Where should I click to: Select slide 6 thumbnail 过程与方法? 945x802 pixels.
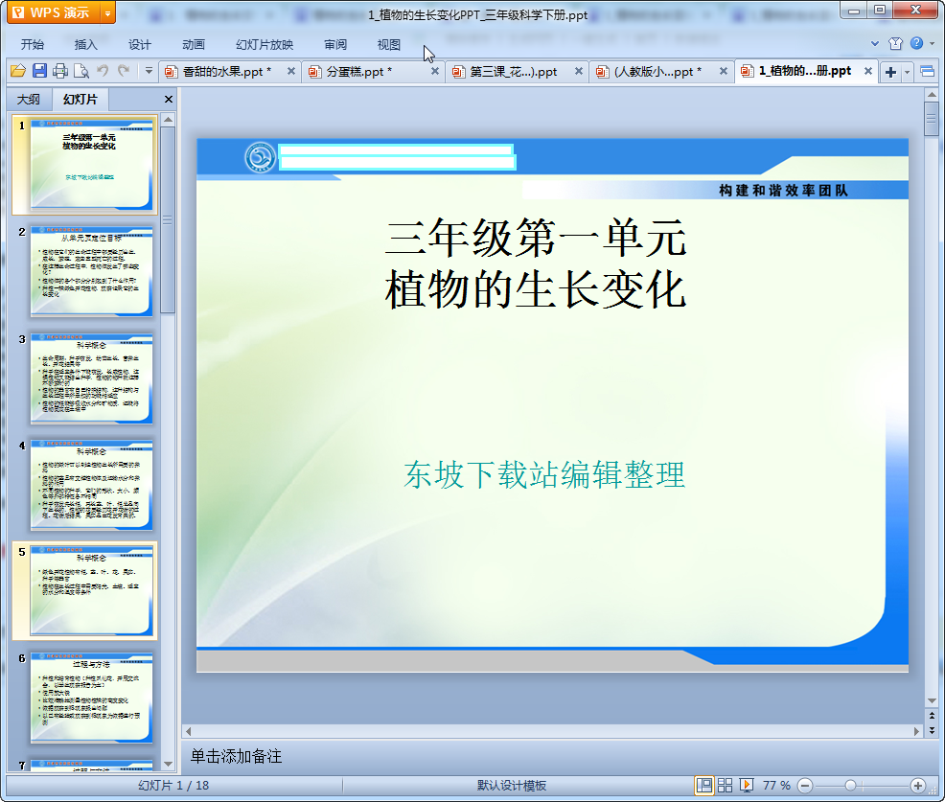91,698
